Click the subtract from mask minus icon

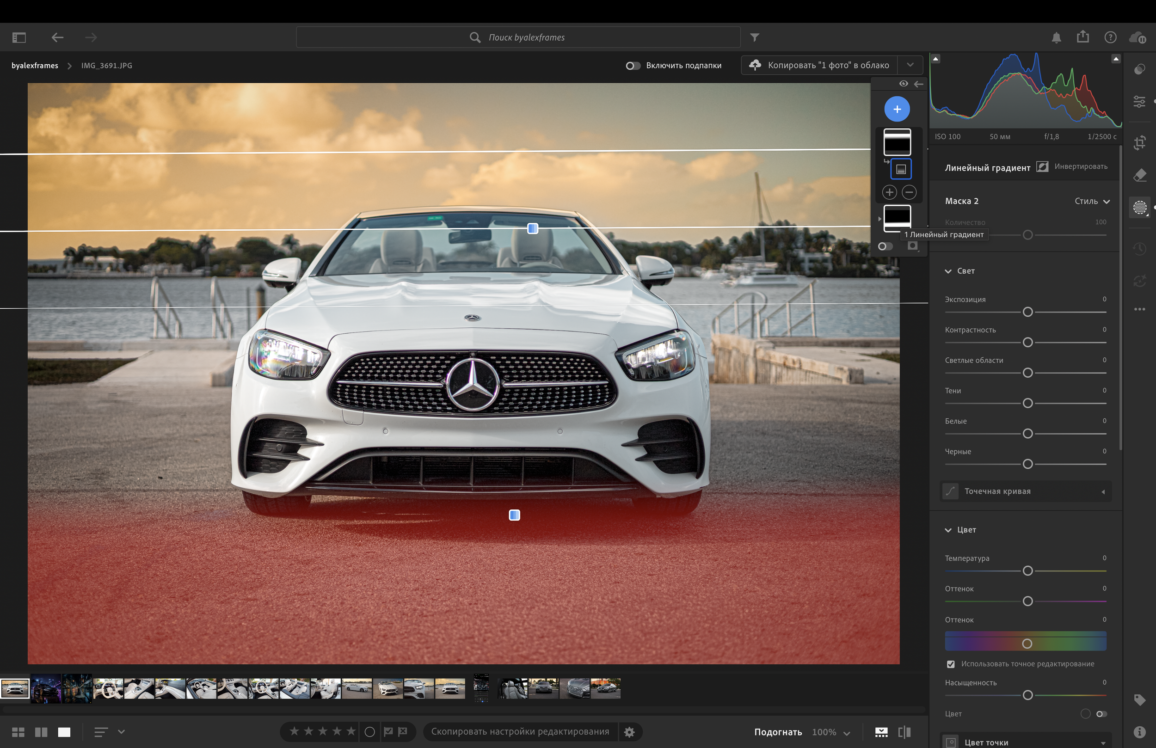point(909,192)
